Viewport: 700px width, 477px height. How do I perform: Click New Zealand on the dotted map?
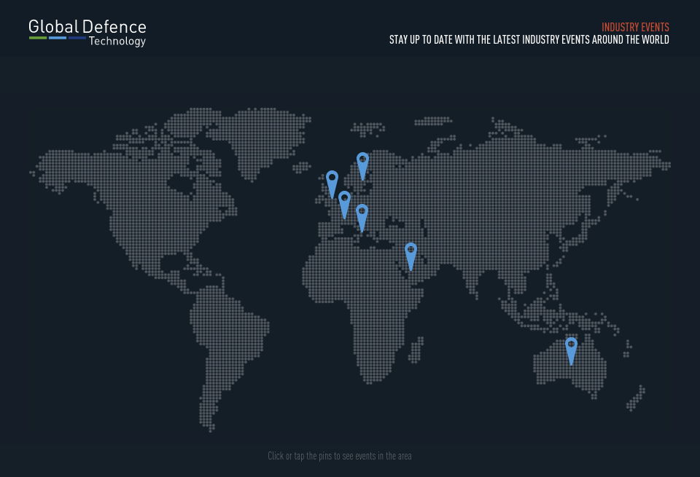[x=636, y=399]
